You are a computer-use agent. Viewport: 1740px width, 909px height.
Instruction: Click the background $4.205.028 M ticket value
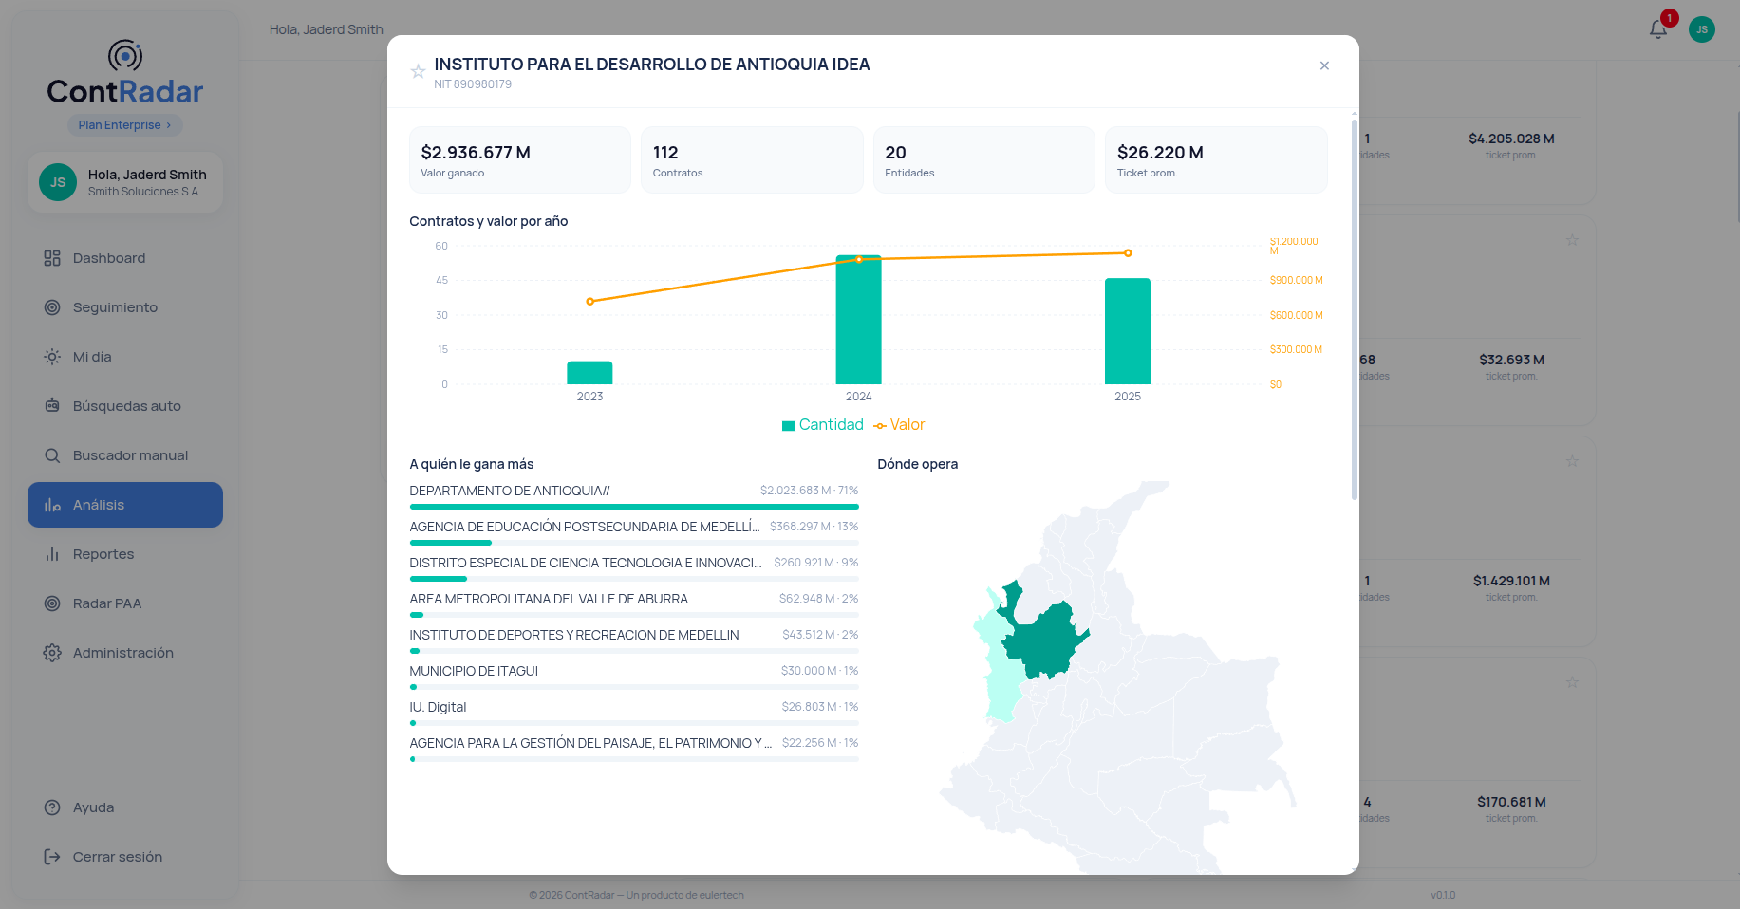point(1511,139)
